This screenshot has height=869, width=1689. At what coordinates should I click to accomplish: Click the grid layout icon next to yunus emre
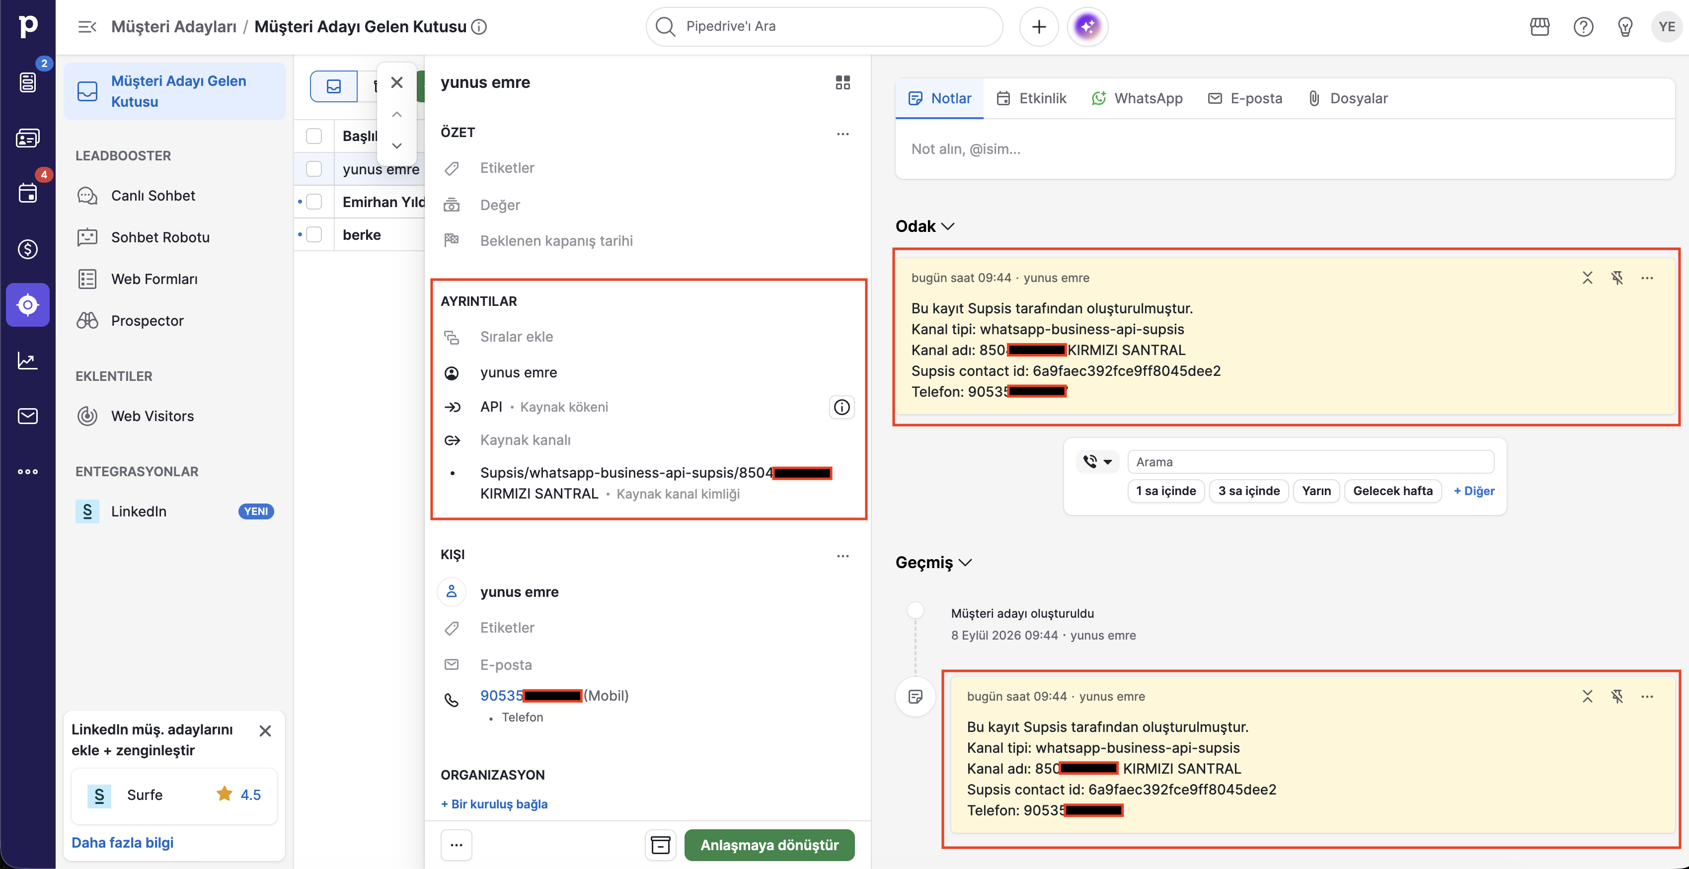[x=843, y=82]
